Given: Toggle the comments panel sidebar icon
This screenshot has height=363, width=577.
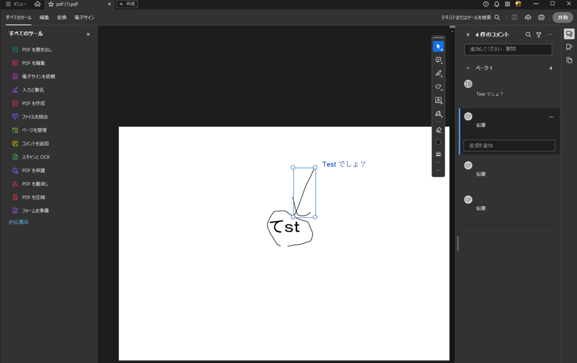Looking at the screenshot, I should click(569, 33).
